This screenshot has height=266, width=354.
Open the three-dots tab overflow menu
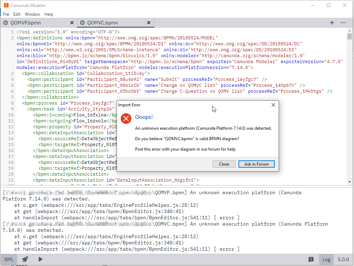[x=343, y=23]
